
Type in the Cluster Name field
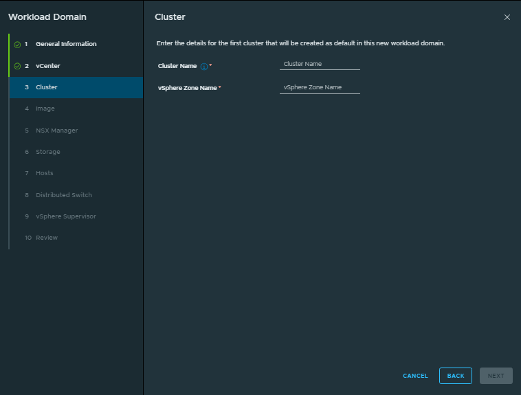click(x=320, y=64)
